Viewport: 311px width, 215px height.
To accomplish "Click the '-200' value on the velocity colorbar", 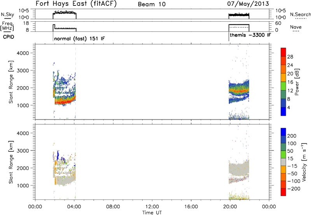I will tap(294, 189).
